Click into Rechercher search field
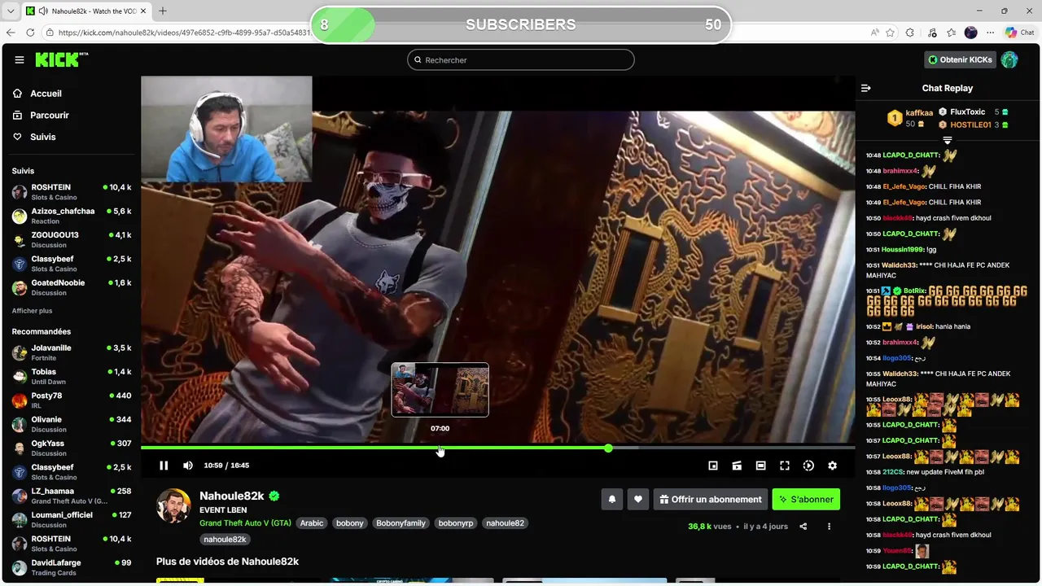The width and height of the screenshot is (1042, 586). (x=521, y=59)
